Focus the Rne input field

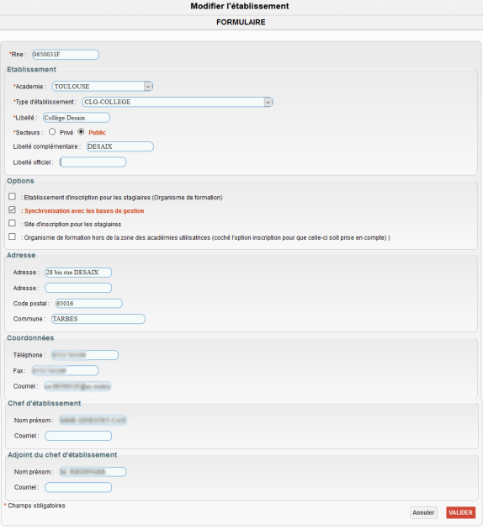66,55
